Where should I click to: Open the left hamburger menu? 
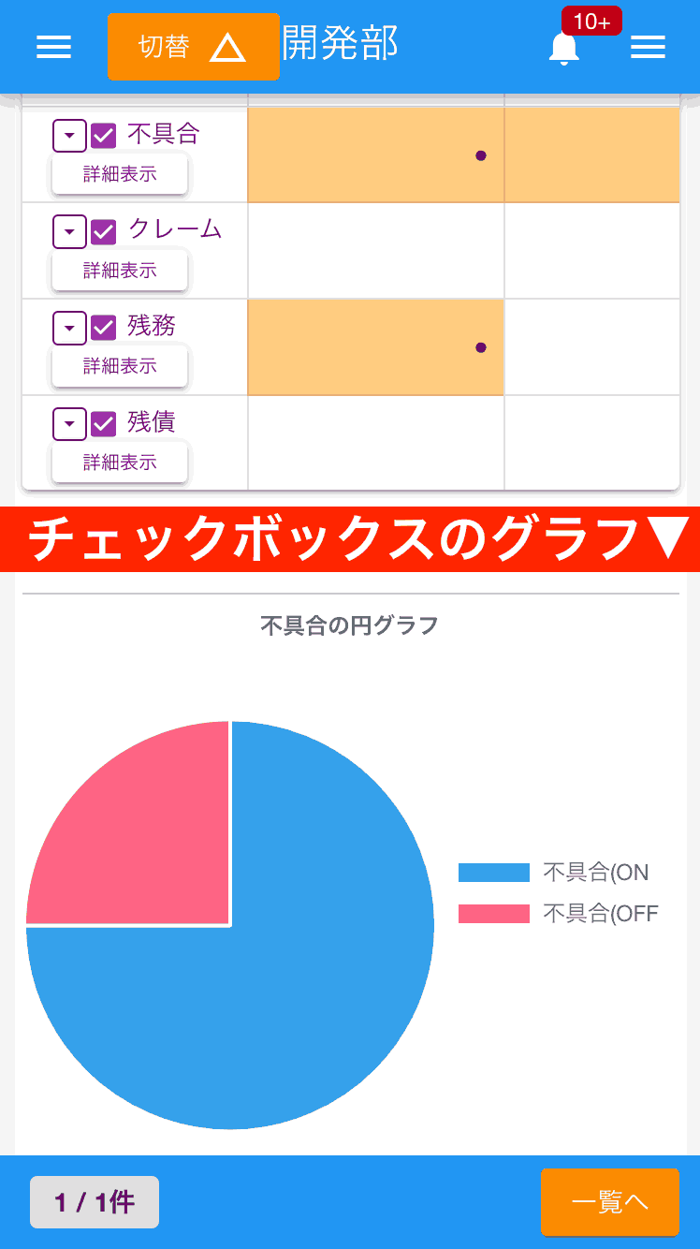click(x=53, y=47)
